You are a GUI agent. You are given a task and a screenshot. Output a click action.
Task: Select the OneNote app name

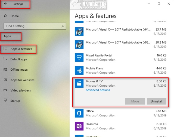tap(92, 124)
